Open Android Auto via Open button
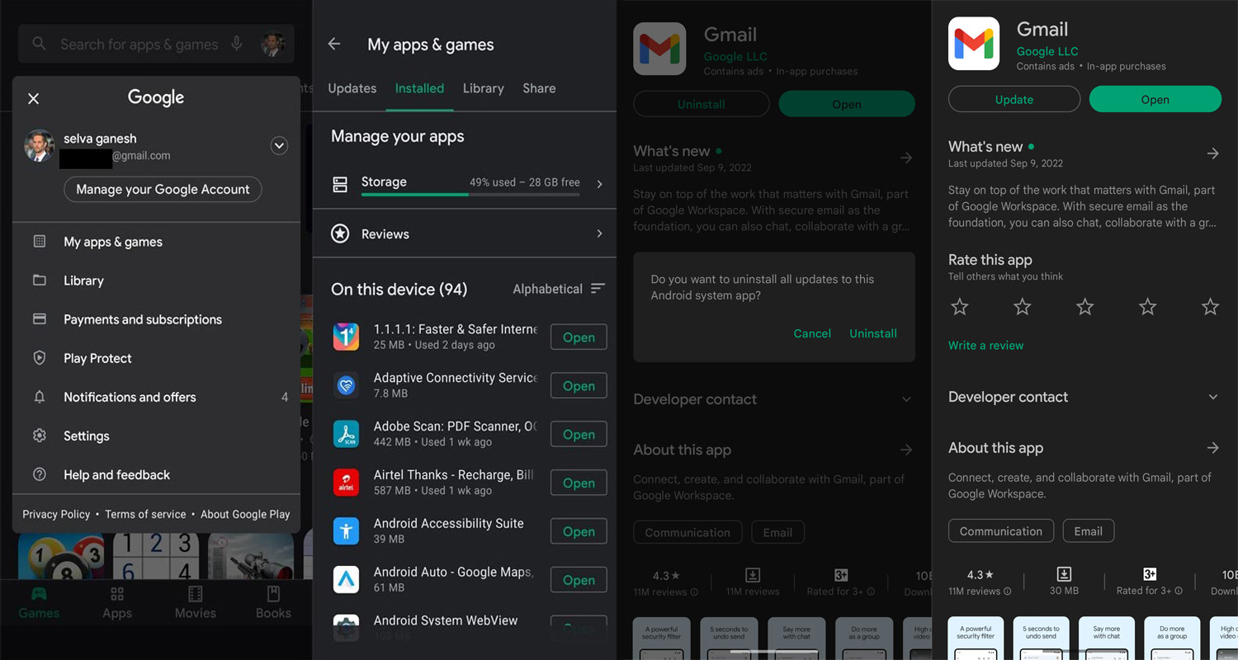 pos(579,581)
